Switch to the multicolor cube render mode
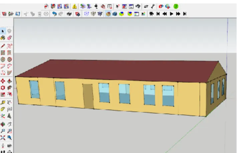Image resolution: width=237 pixels, height=153 pixels. [x=122, y=14]
